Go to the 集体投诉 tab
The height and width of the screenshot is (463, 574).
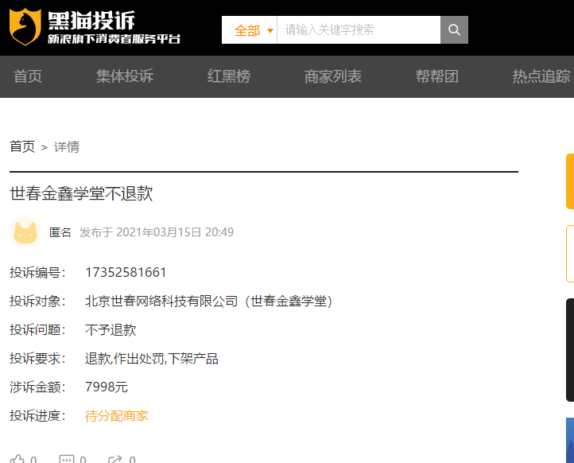[125, 76]
